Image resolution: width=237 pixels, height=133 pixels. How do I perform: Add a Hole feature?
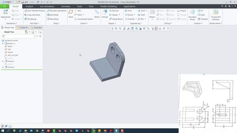tap(128, 11)
